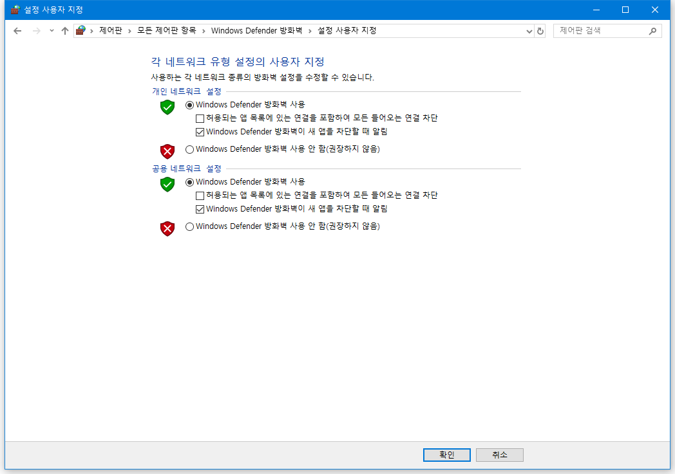Click the magnifier search icon

[x=653, y=31]
